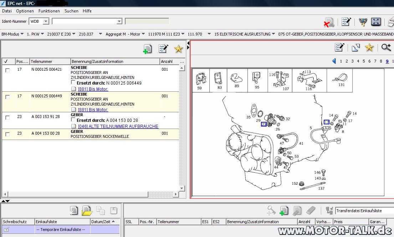This screenshot has width=394, height=237.
Task: Expand the 210.037 dropdown arrow
Action: (100, 34)
